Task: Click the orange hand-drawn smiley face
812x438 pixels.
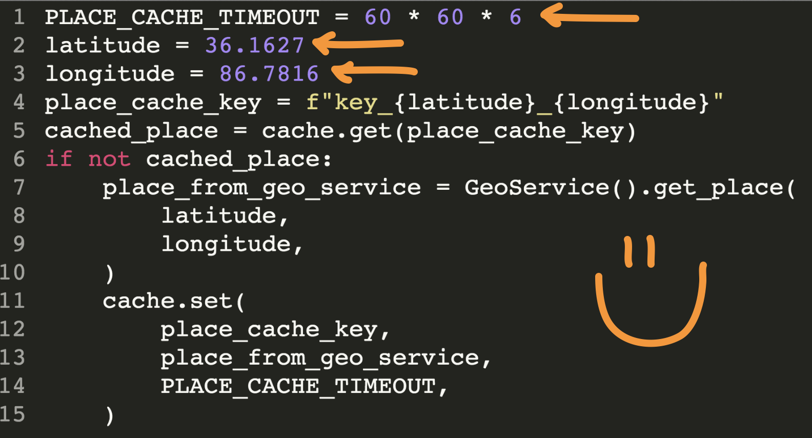Action: 651,290
